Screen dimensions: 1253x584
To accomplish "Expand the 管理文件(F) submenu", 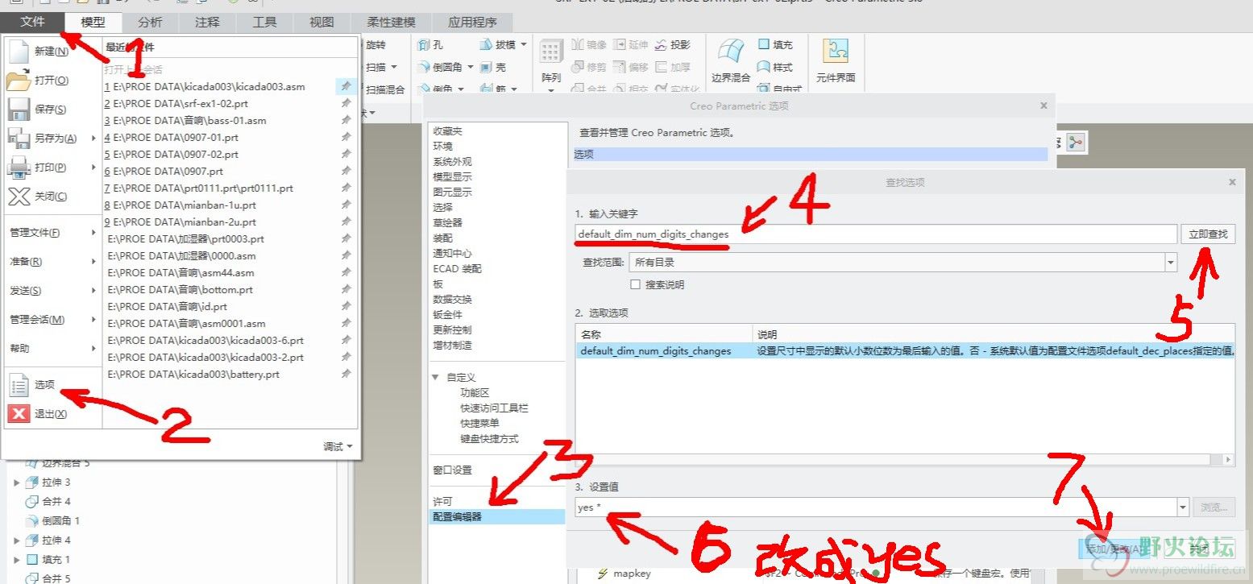I will pos(93,233).
